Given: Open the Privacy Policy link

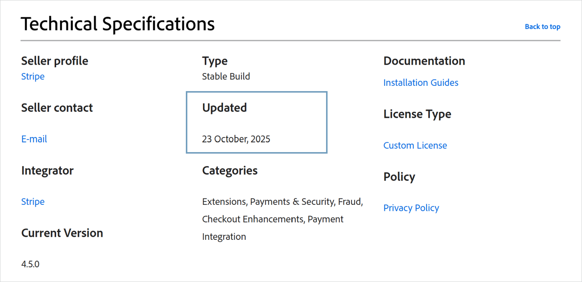Looking at the screenshot, I should pos(411,208).
